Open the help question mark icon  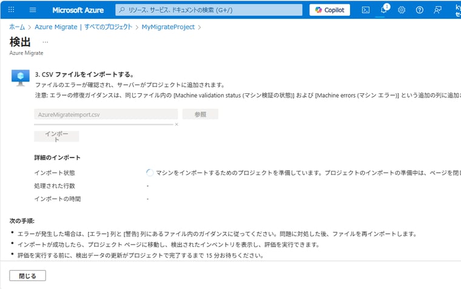pos(420,10)
